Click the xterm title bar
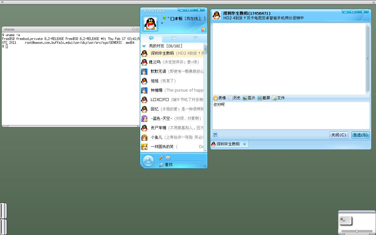Image resolution: width=376 pixels, height=235 pixels. click(x=70, y=29)
